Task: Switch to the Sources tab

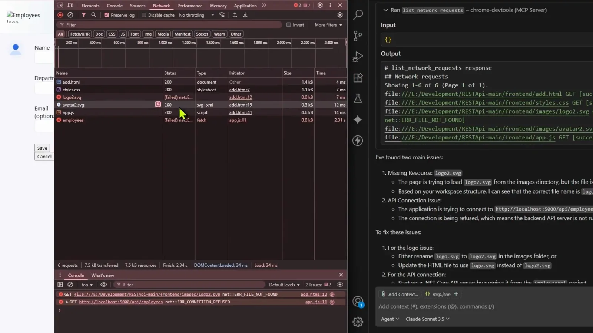Action: (x=138, y=6)
